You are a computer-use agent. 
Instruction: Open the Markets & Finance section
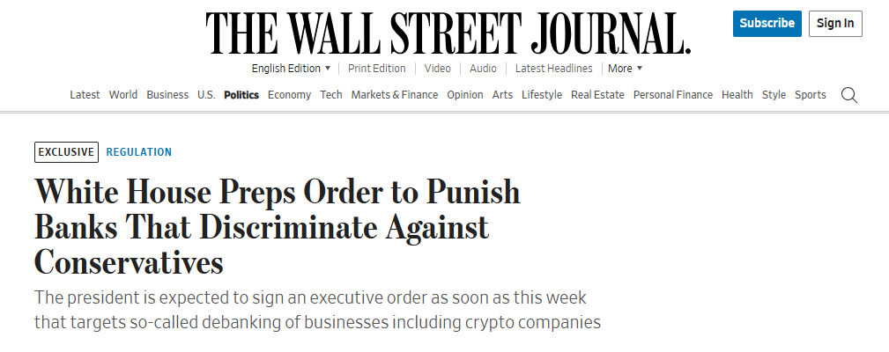tap(394, 95)
